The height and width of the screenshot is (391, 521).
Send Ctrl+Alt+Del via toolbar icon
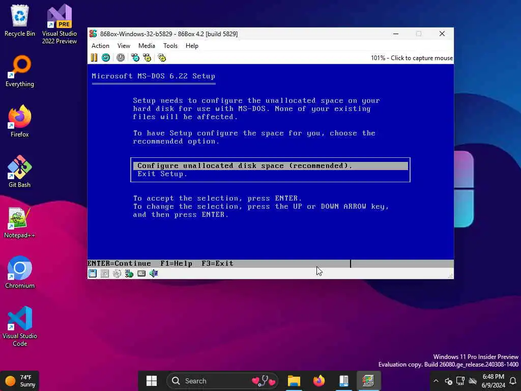click(x=135, y=58)
